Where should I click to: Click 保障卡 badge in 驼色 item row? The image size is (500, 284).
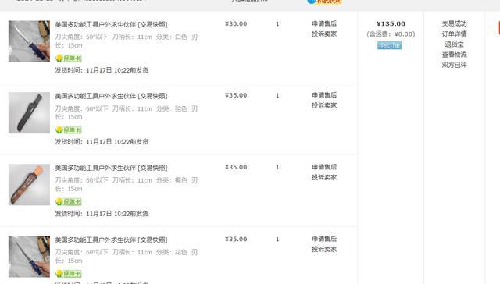coord(69,130)
